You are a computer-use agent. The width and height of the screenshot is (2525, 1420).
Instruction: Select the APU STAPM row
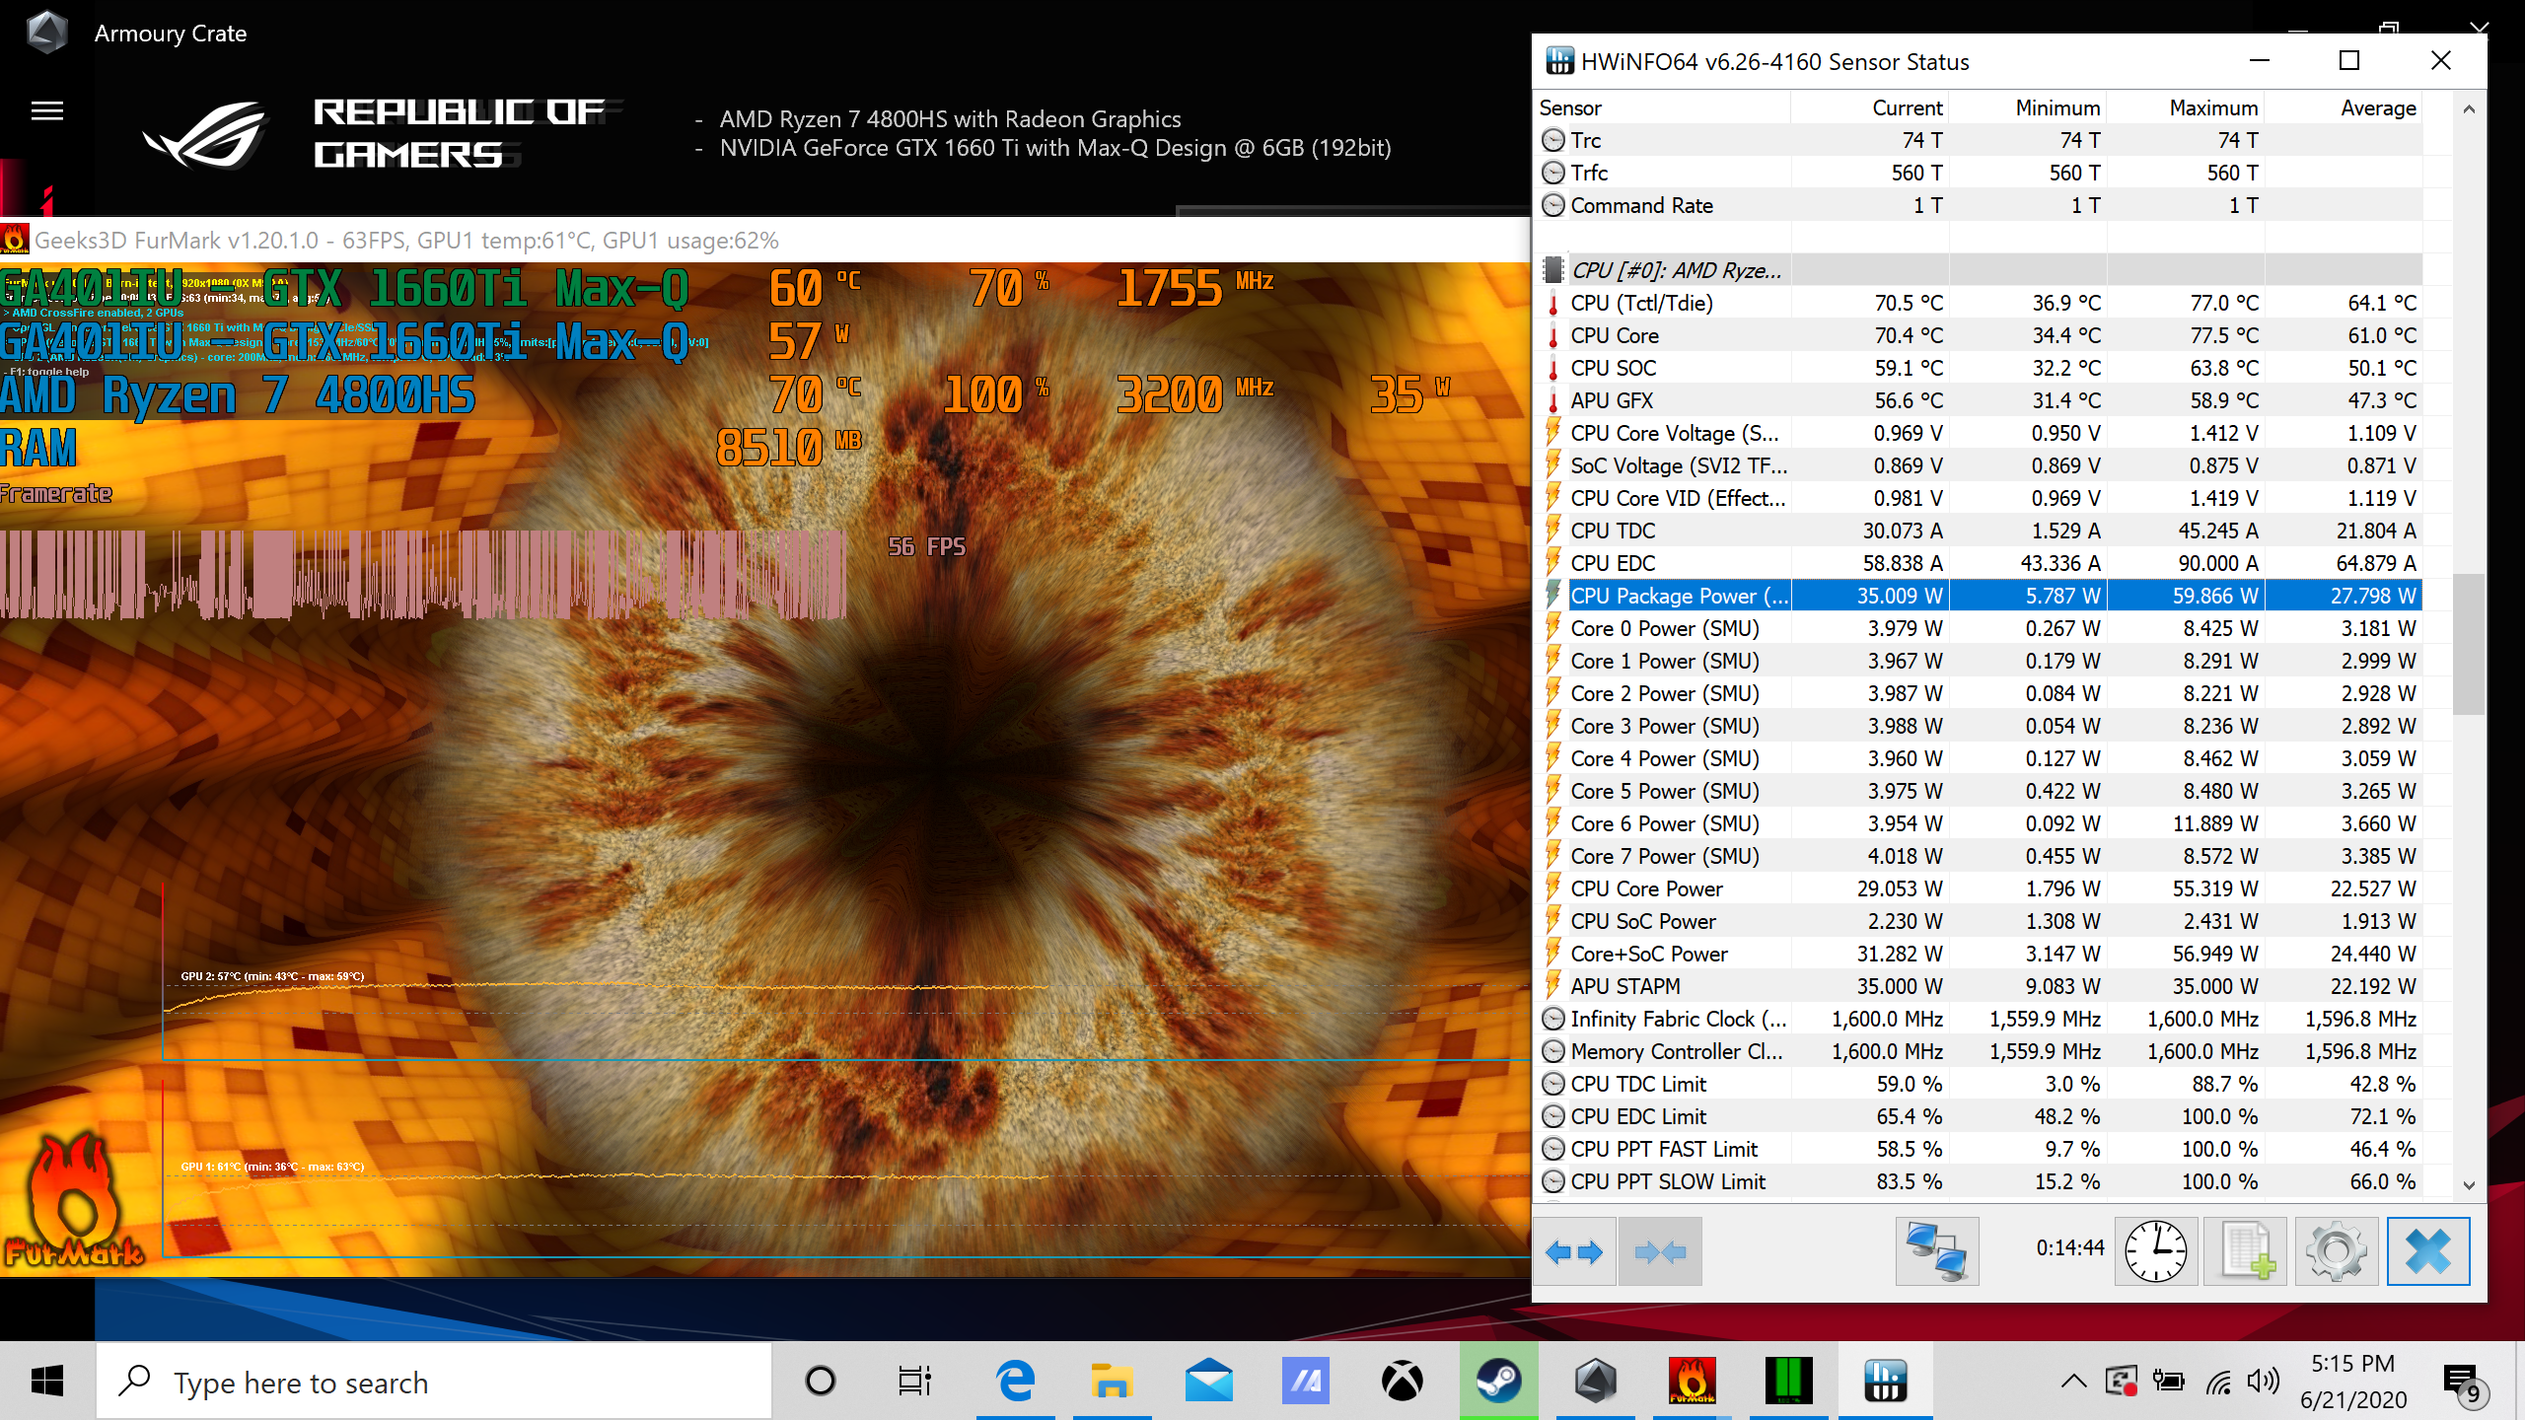[1980, 986]
